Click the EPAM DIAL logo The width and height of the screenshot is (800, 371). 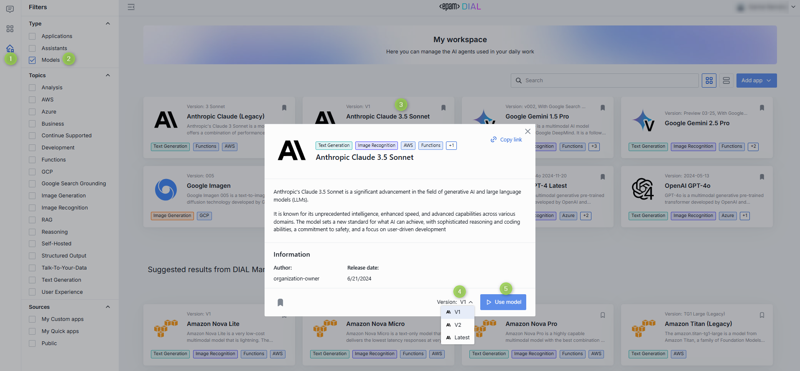click(x=460, y=7)
